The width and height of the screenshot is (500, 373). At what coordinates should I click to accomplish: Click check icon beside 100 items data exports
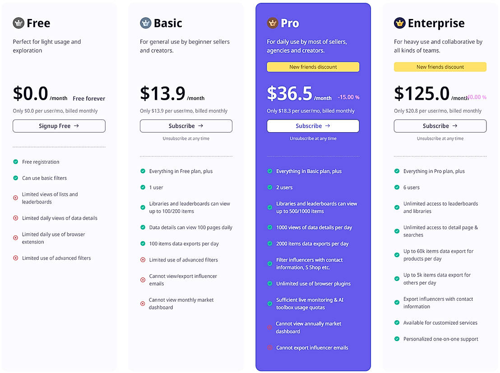pyautogui.click(x=143, y=244)
